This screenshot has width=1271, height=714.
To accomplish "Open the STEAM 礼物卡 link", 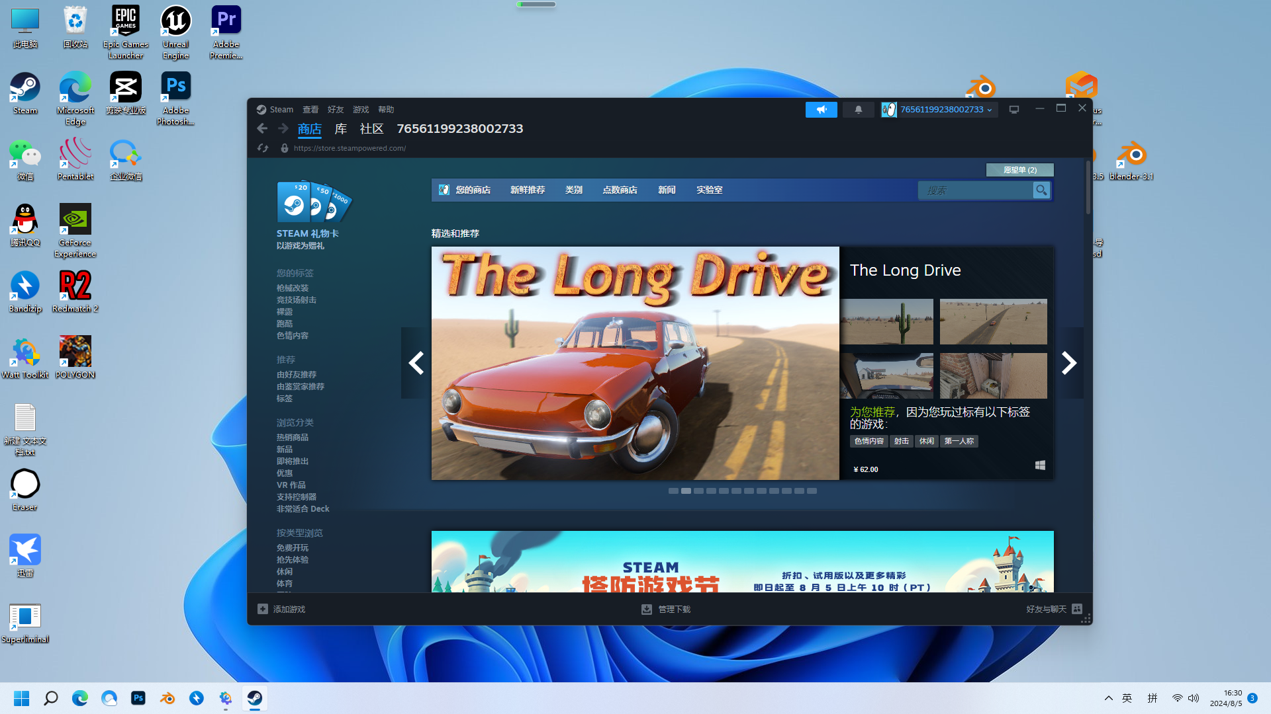I will [308, 233].
